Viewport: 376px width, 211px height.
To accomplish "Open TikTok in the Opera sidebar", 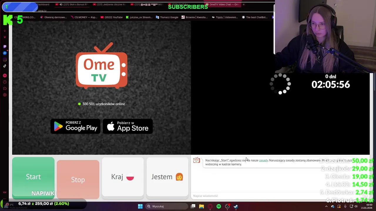I will [5, 66].
